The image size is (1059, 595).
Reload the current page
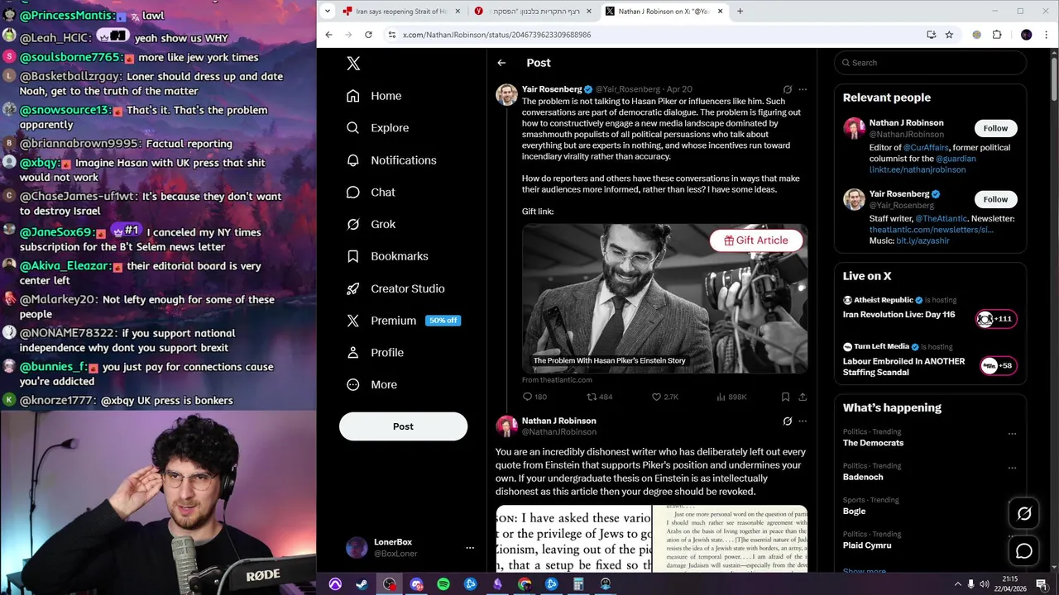pyautogui.click(x=368, y=35)
